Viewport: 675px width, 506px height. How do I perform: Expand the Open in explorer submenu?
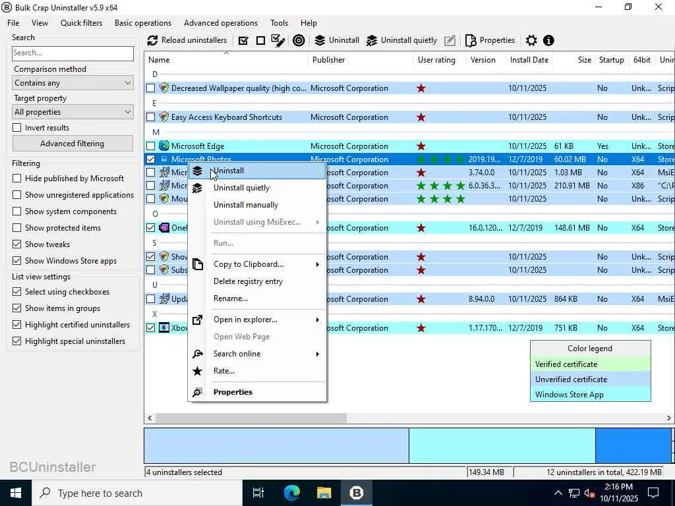point(317,320)
